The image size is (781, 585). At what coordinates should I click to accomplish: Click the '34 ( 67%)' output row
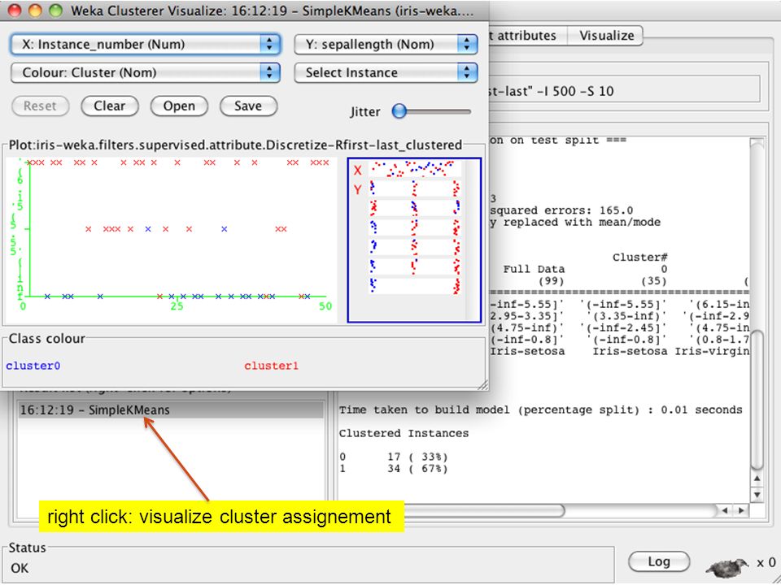[394, 469]
